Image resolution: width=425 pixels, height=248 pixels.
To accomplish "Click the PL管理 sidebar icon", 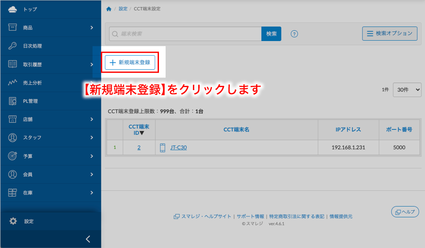I will click(x=12, y=101).
